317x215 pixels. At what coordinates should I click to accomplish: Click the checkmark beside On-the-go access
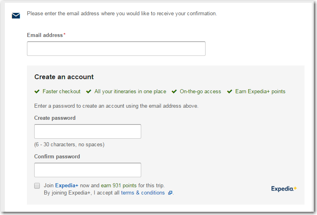tap(174, 92)
